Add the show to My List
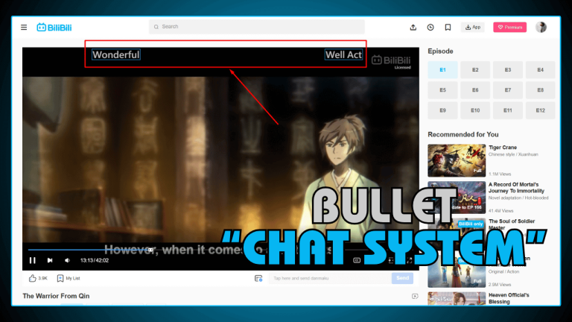572x322 pixels. coord(60,278)
